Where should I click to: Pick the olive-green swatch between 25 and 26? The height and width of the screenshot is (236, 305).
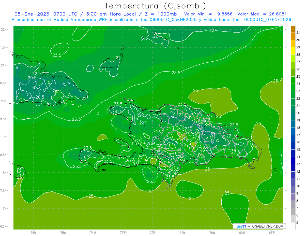[x=293, y=73]
